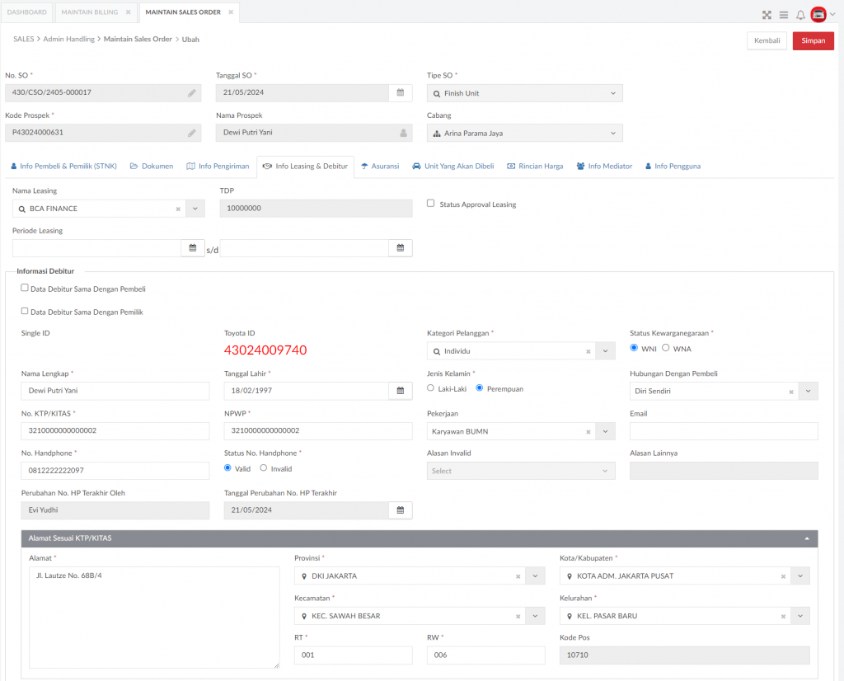Screen dimensions: 844x681
Task: Close the Maintain Billing tab
Action: 128,12
